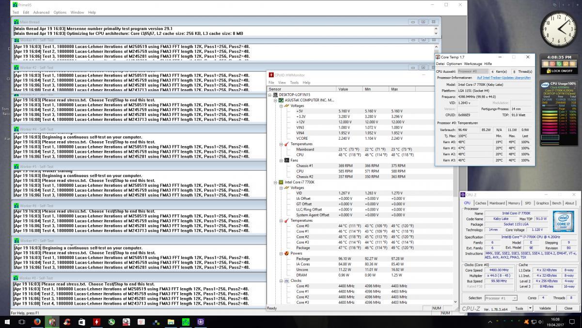
Task: Open Test menu in Prime95
Action: tap(16, 12)
